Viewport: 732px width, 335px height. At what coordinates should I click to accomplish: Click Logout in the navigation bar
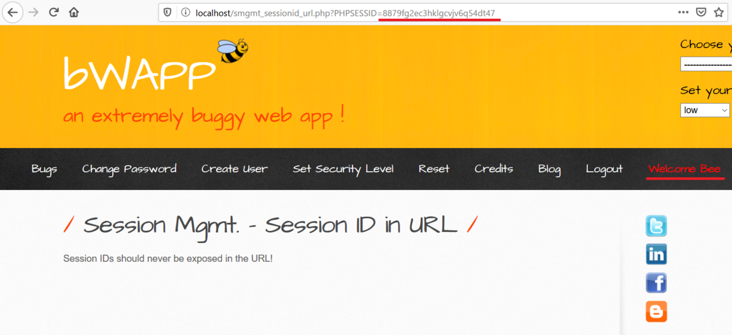point(605,169)
